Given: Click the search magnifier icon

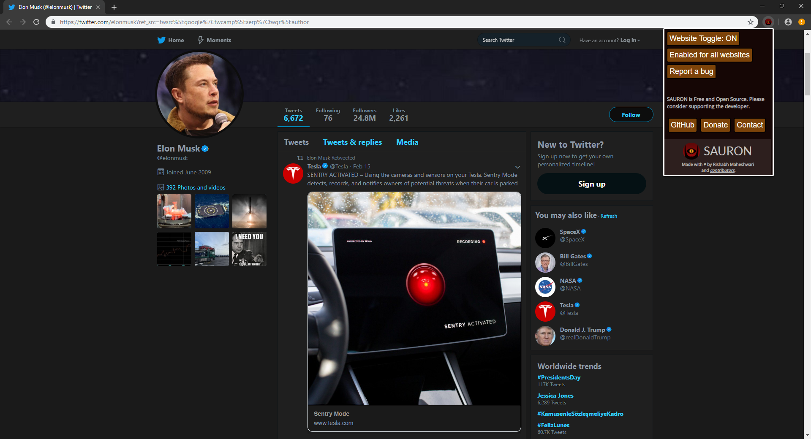Looking at the screenshot, I should tap(562, 40).
